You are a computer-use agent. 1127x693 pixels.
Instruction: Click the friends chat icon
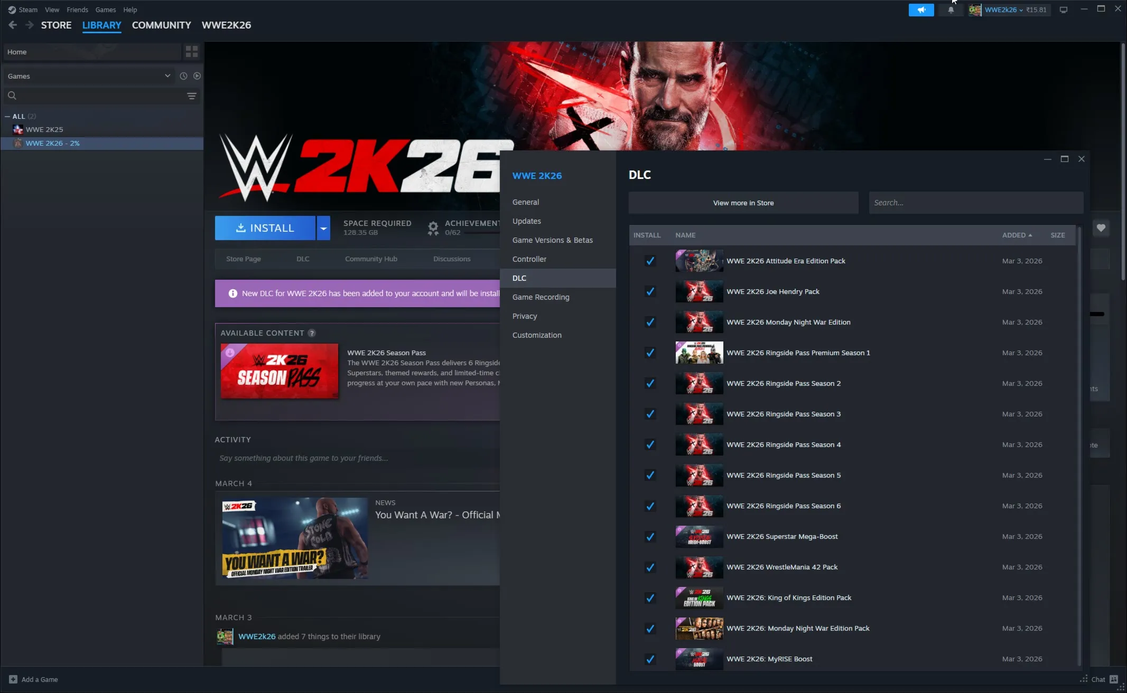point(1114,679)
